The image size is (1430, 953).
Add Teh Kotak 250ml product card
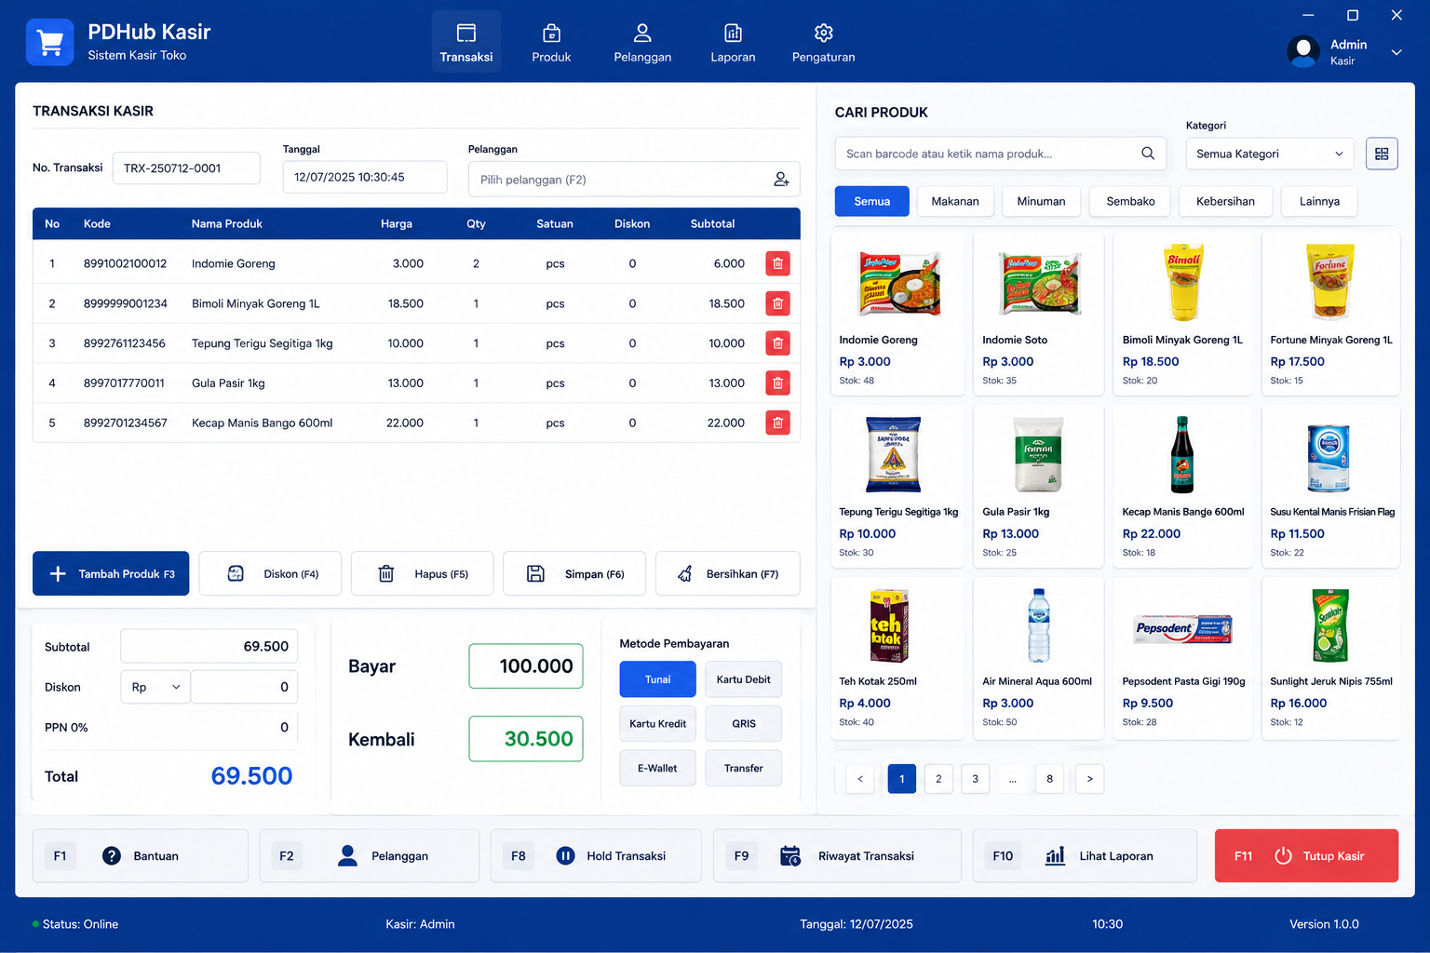[x=897, y=658]
